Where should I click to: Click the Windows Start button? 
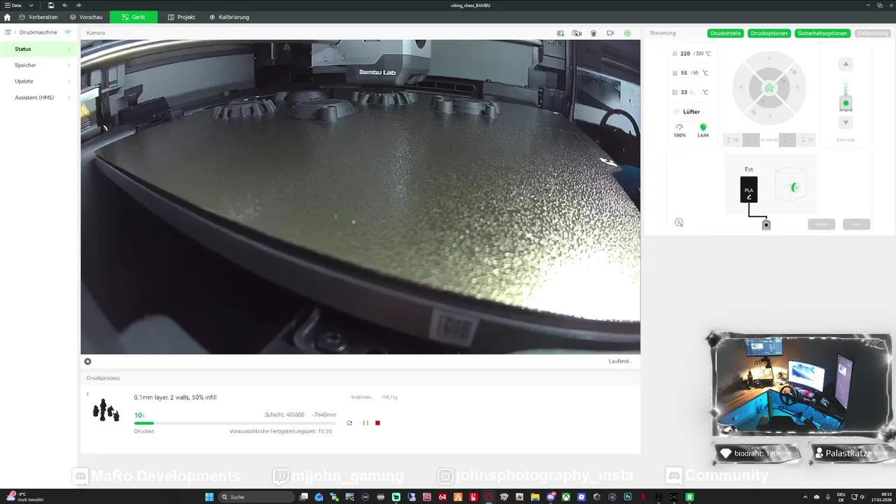pos(209,497)
